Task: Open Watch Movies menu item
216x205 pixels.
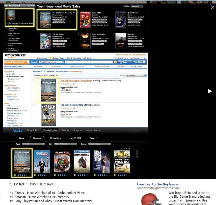Action: [50, 130]
